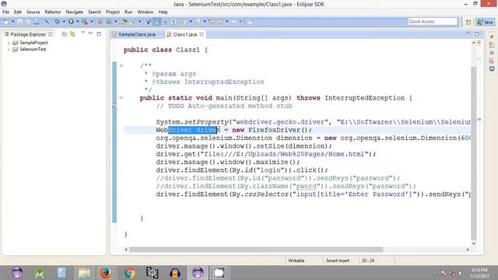
Task: Toggle Show Whitespace Characters toolbar button
Action: click(x=174, y=22)
